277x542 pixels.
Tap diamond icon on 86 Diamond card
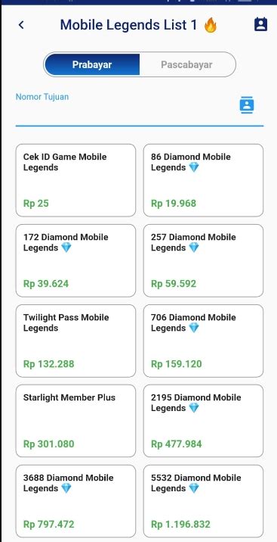pos(194,168)
